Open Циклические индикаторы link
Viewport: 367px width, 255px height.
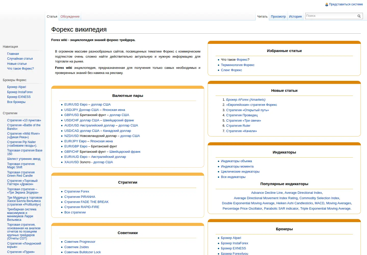pyautogui.click(x=240, y=172)
